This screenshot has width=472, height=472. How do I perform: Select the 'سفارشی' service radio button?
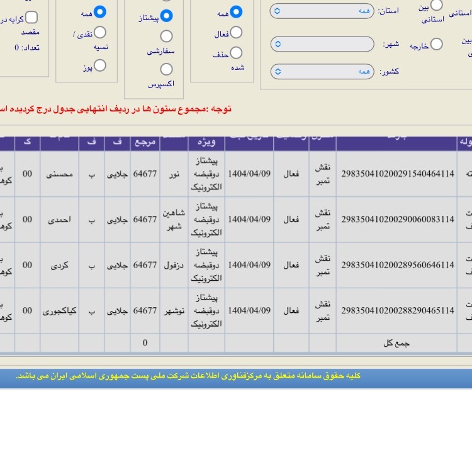click(166, 37)
